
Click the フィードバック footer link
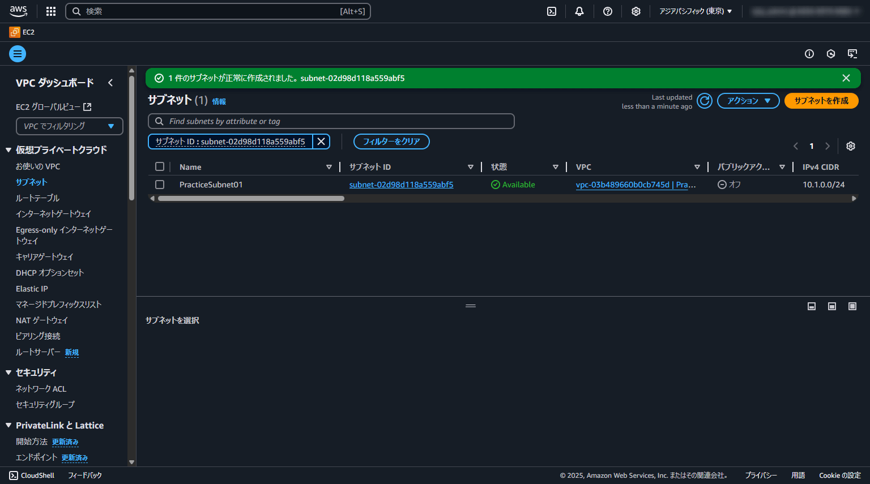pyautogui.click(x=85, y=476)
